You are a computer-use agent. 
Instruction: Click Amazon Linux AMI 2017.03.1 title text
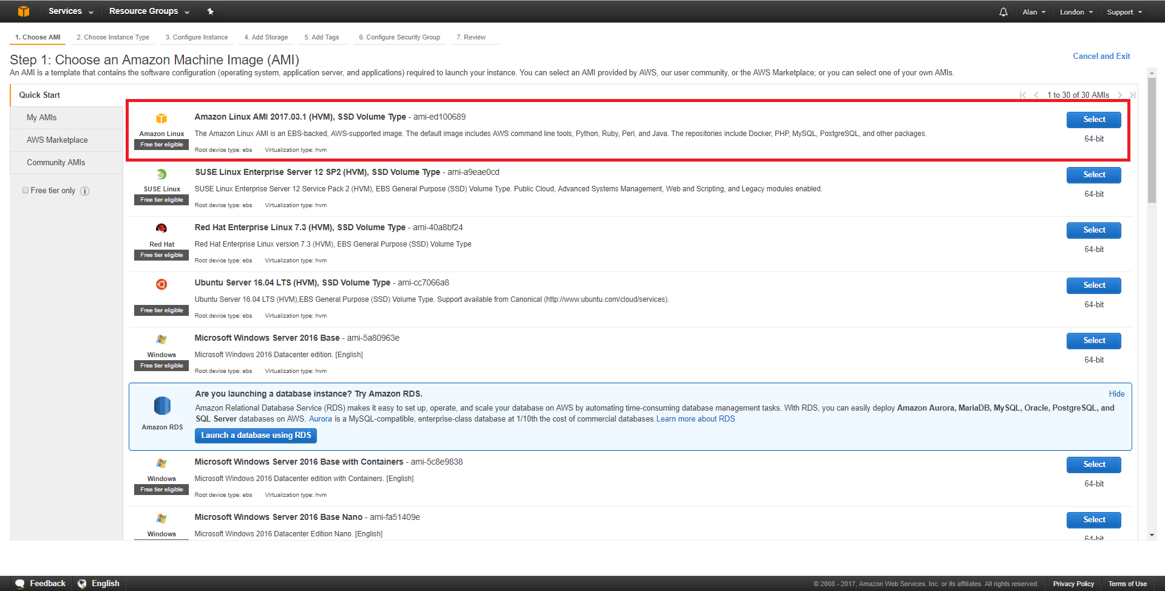tap(300, 117)
